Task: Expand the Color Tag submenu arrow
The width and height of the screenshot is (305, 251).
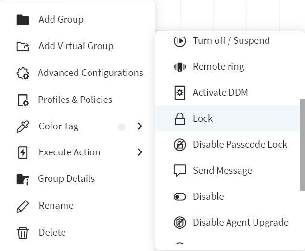Action: click(x=140, y=126)
